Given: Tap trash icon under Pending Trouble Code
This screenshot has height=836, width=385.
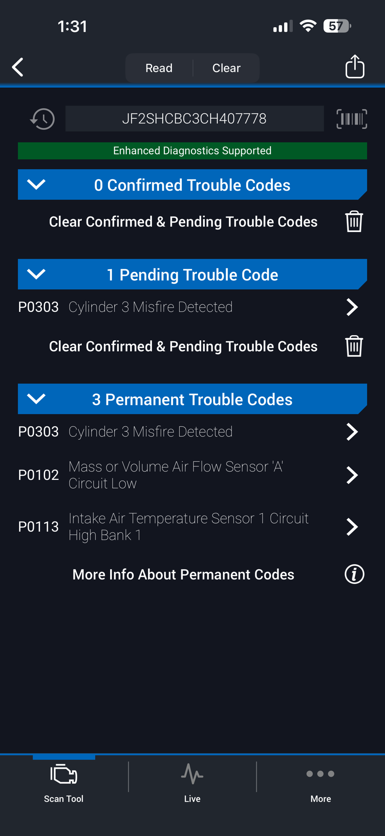Looking at the screenshot, I should click(354, 346).
